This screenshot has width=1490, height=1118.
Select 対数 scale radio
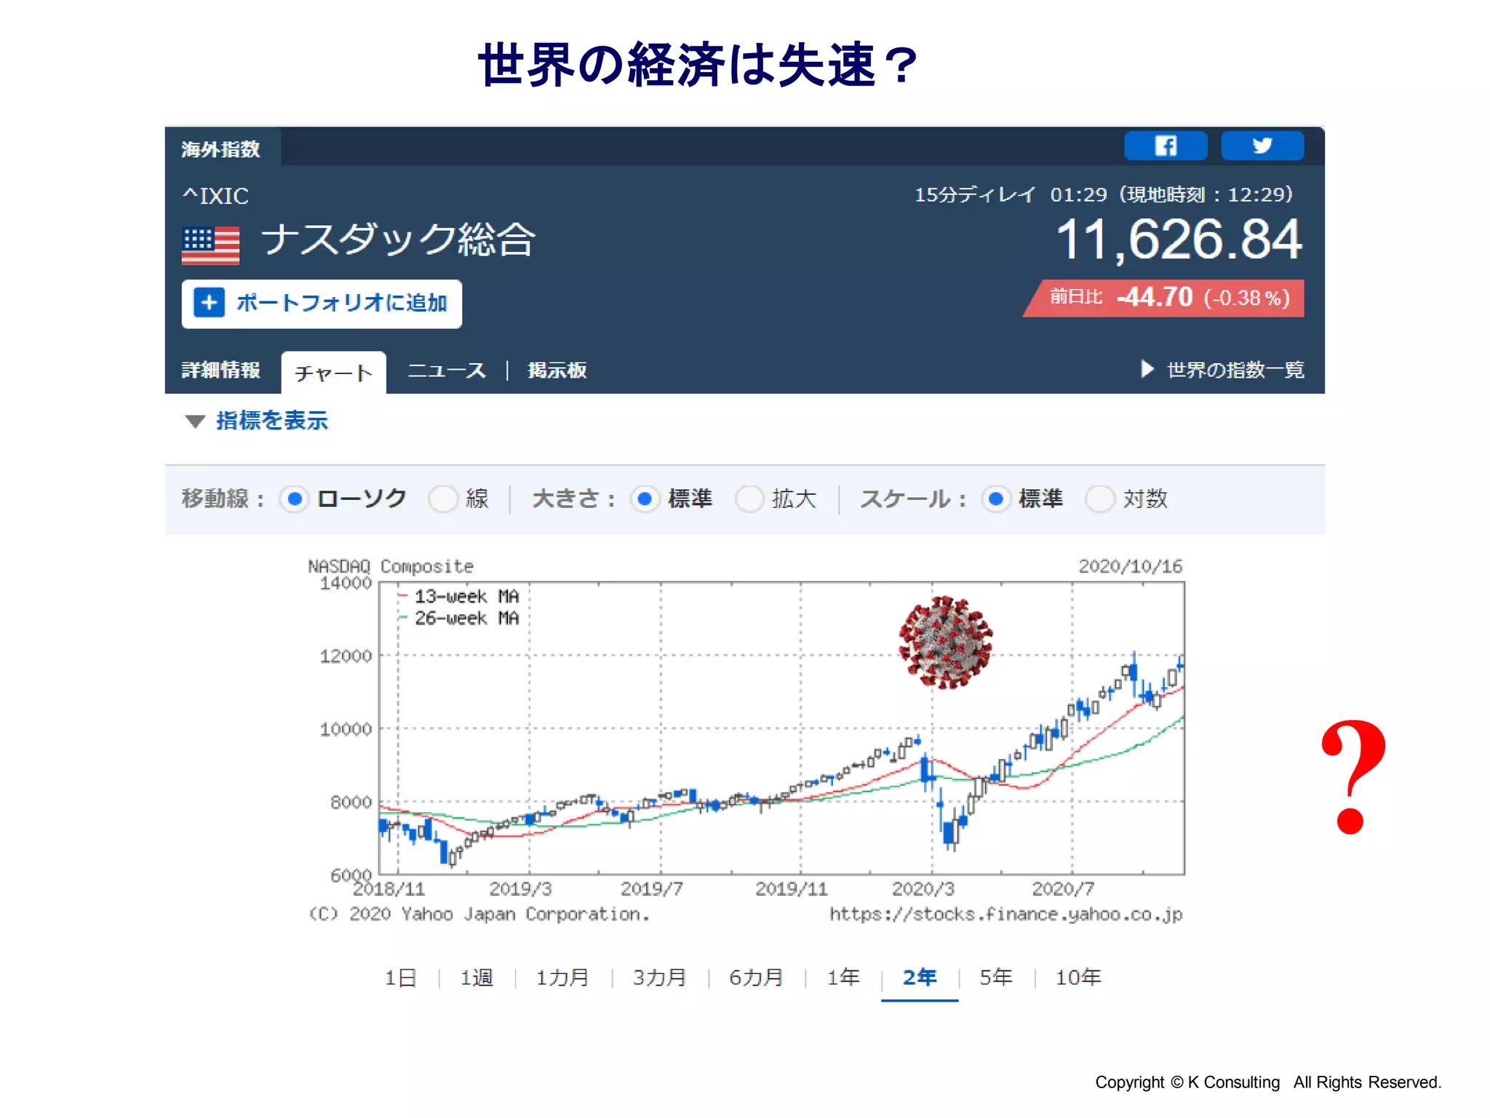[x=1099, y=499]
